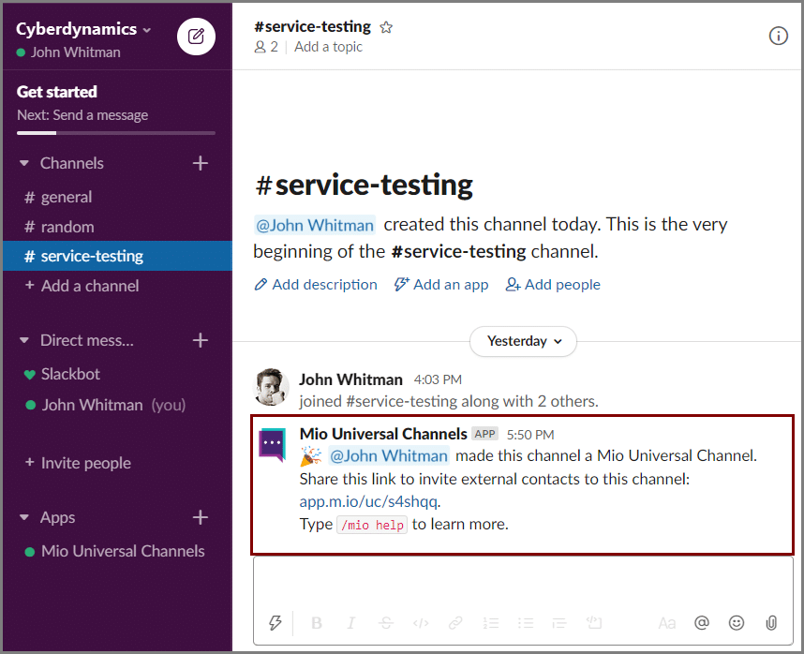Click the 5:50 PM message timestamp
Viewport: 804px width, 654px height.
tap(530, 435)
